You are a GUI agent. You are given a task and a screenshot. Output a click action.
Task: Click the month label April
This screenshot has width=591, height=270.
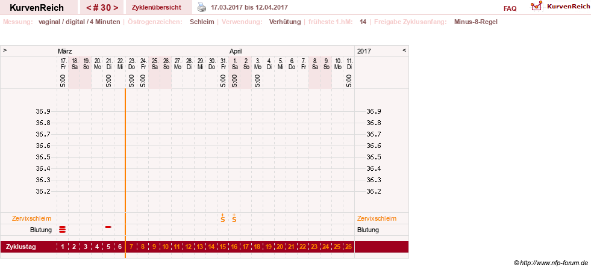236,51
